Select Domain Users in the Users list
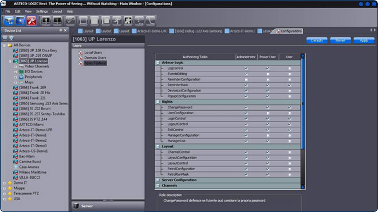The width and height of the screenshot is (378, 212). pos(95,58)
